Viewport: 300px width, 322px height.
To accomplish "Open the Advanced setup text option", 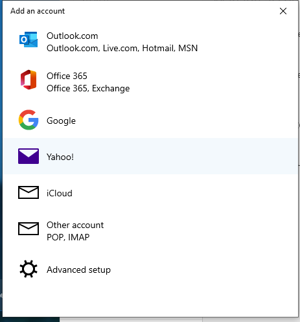I will [78, 270].
